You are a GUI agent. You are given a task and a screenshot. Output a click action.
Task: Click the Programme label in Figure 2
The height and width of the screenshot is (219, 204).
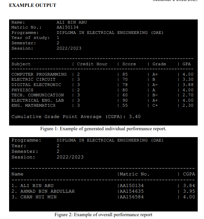[x=26, y=140]
